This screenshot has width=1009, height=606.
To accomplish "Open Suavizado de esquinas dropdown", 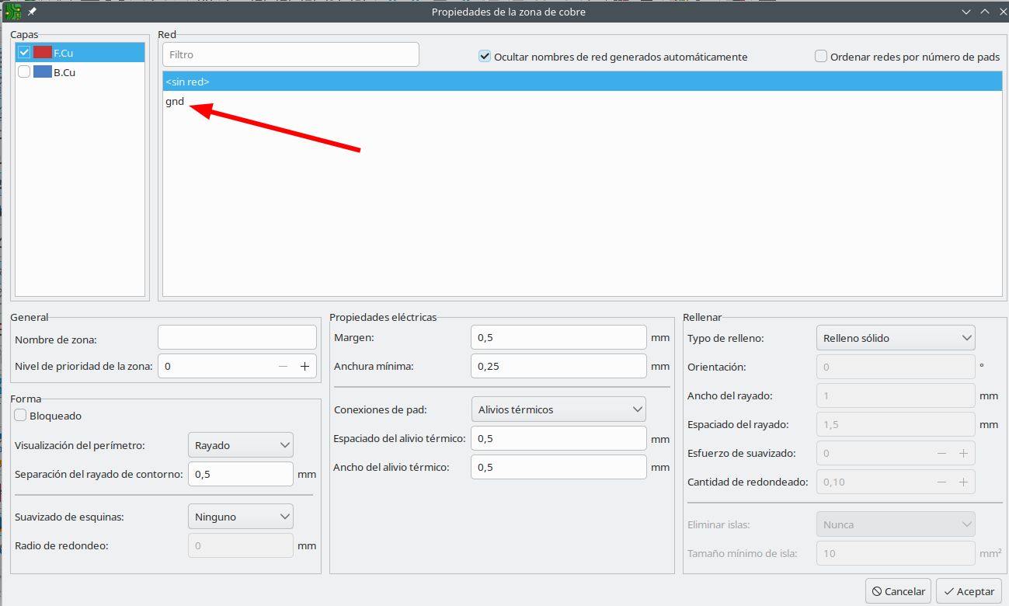I will point(241,517).
